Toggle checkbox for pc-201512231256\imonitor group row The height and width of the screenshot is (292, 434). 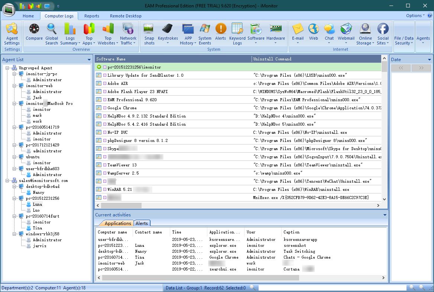click(x=105, y=67)
